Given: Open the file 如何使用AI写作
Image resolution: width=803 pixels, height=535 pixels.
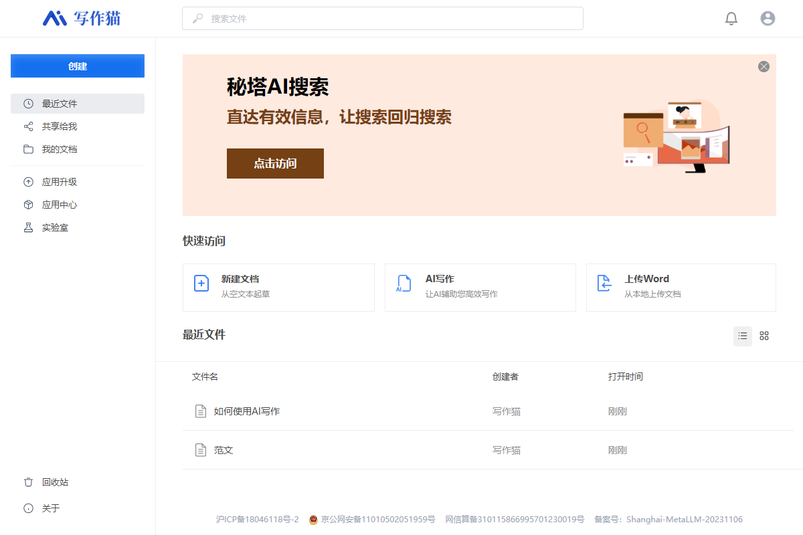Looking at the screenshot, I should [247, 411].
